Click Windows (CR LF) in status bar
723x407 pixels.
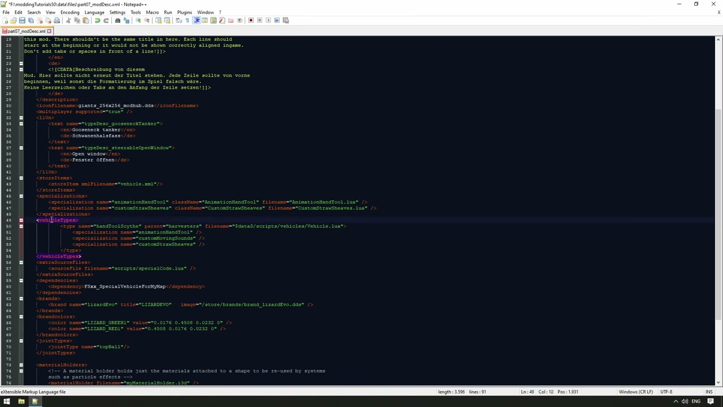pos(635,392)
